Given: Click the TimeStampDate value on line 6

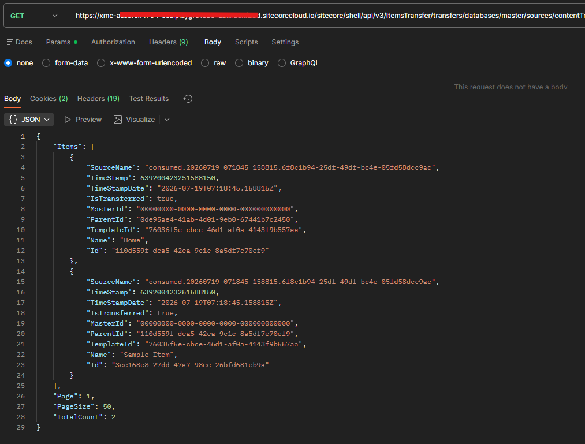Looking at the screenshot, I should (x=217, y=188).
